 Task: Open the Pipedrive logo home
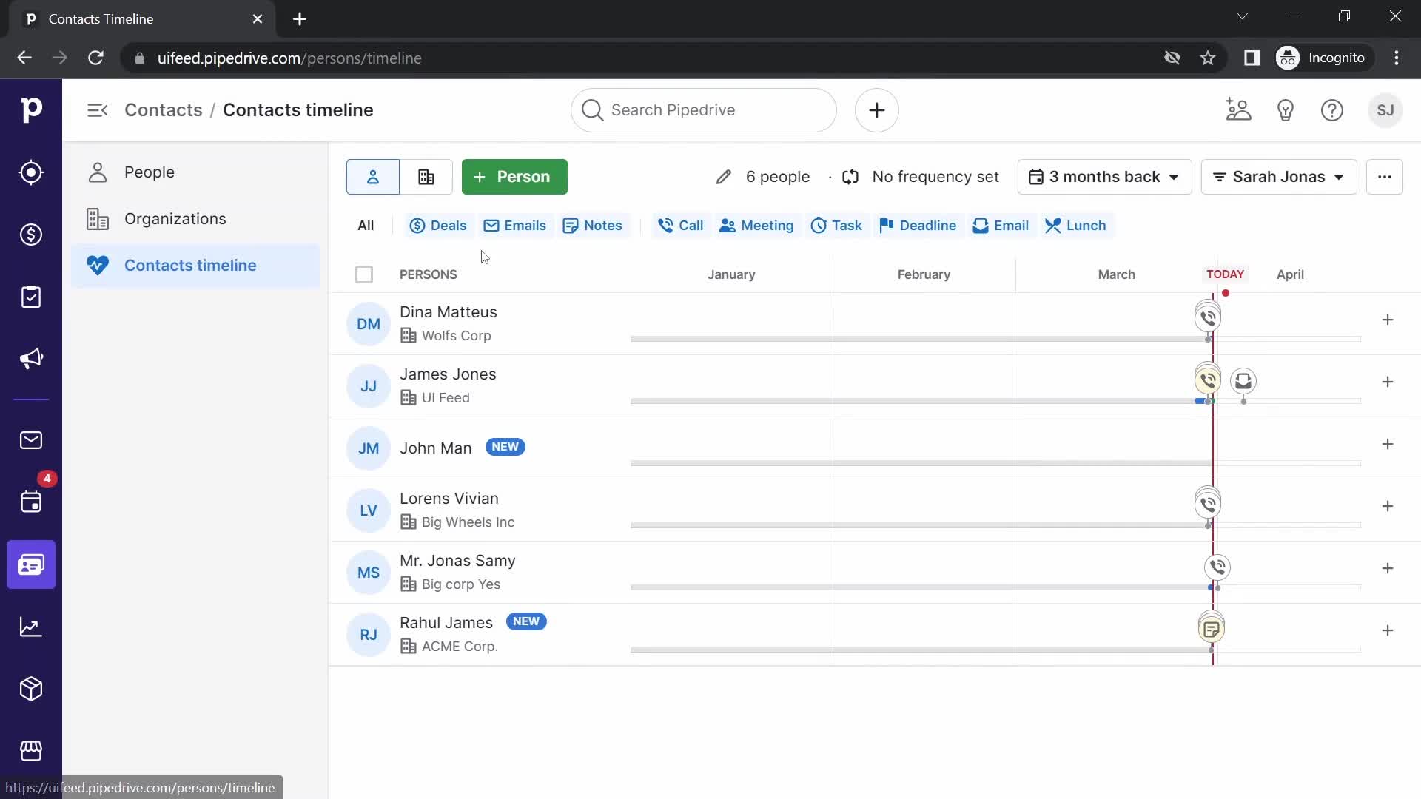(x=31, y=110)
